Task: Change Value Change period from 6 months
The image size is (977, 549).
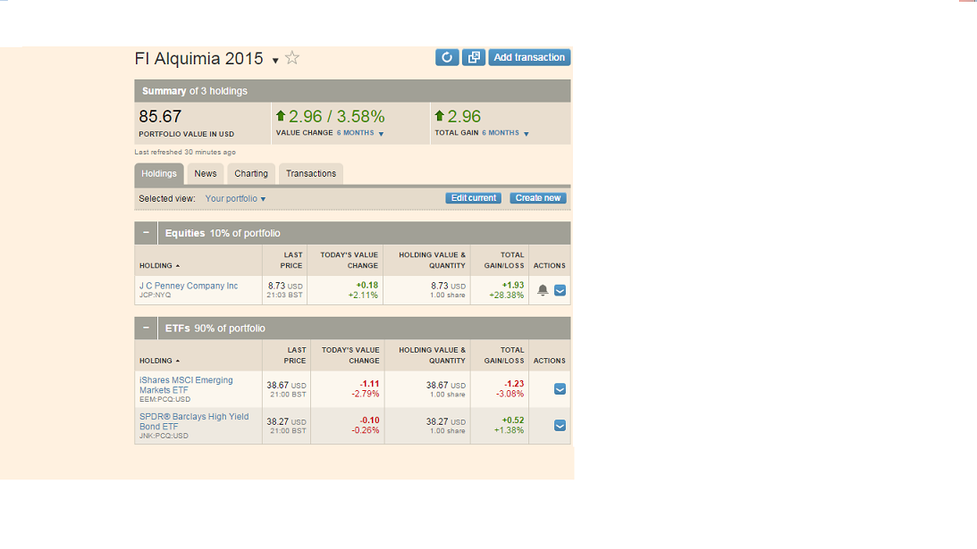Action: tap(360, 133)
